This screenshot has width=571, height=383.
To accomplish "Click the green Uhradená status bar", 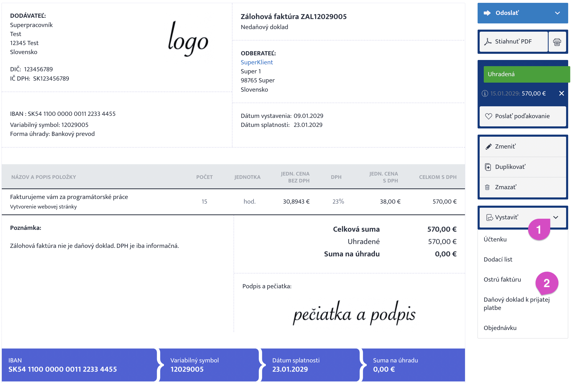I will 526,74.
